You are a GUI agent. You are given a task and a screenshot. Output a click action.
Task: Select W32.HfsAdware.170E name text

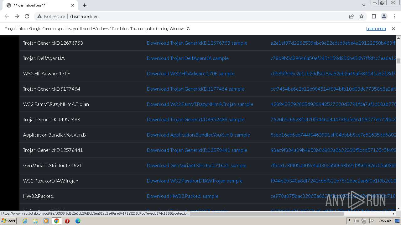point(47,73)
